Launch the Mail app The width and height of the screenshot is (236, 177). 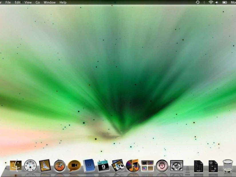[44, 166]
